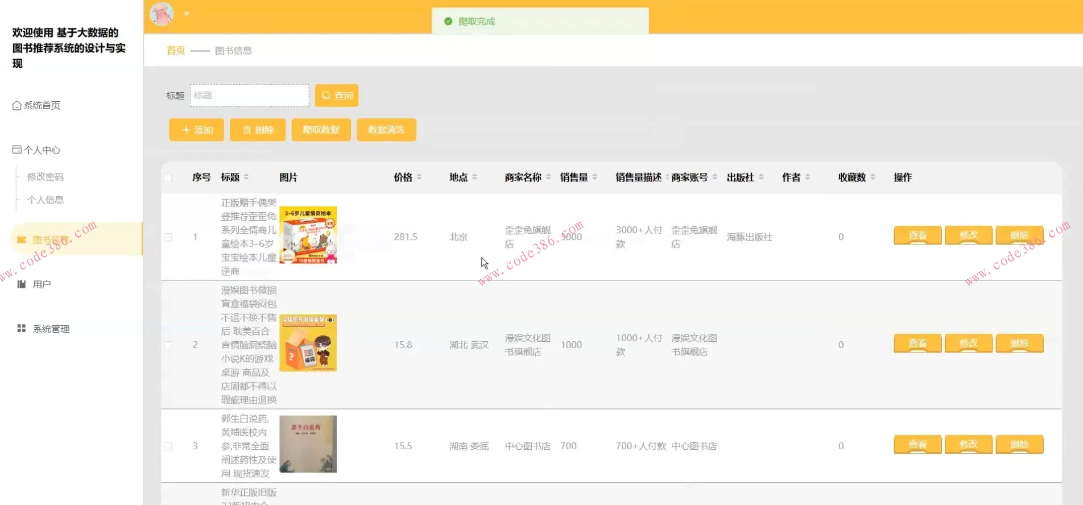Open the 漫娱 blind box thumbnail in row 2
The image size is (1083, 505).
click(x=308, y=343)
